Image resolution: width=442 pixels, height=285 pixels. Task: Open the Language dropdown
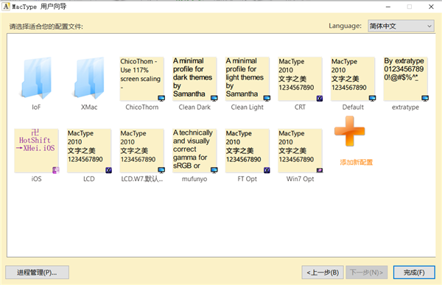(401, 26)
